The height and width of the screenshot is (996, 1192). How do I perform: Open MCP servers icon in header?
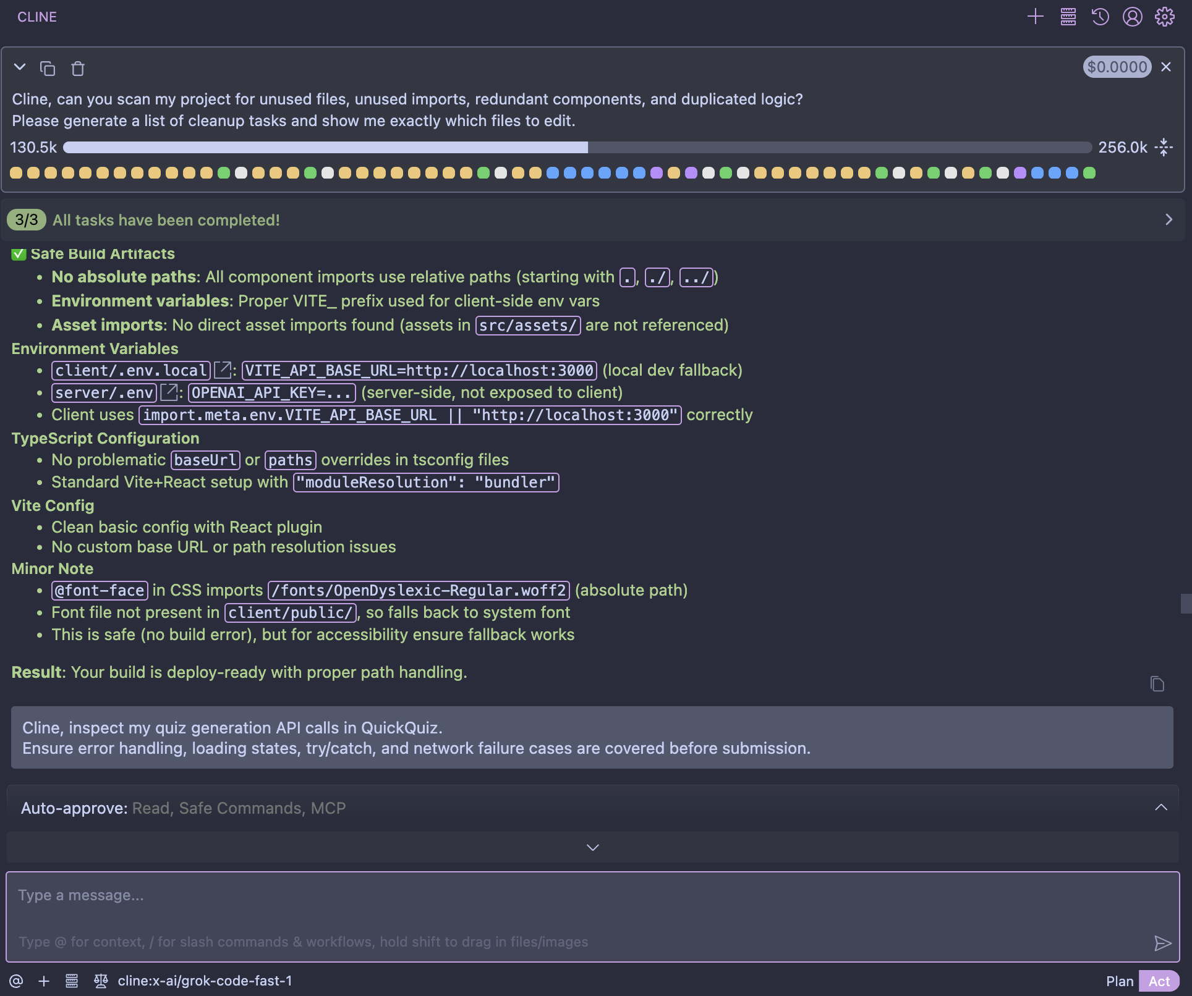(x=1068, y=17)
